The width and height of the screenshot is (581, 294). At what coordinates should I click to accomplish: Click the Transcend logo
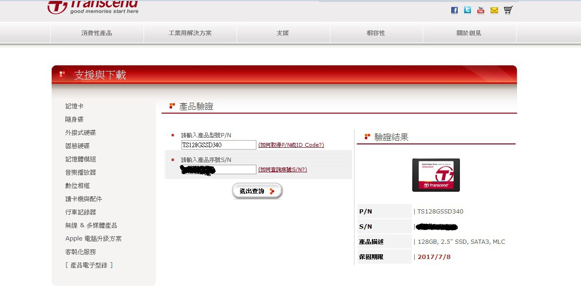(93, 7)
